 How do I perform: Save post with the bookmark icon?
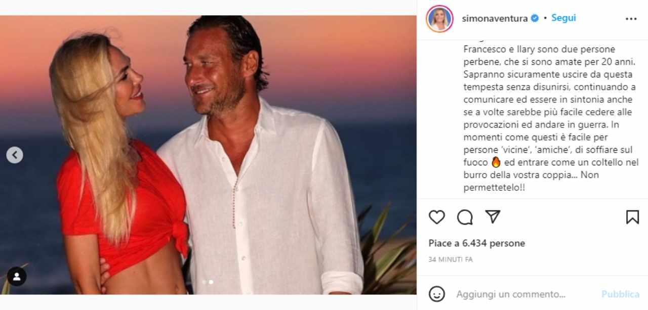pyautogui.click(x=632, y=217)
